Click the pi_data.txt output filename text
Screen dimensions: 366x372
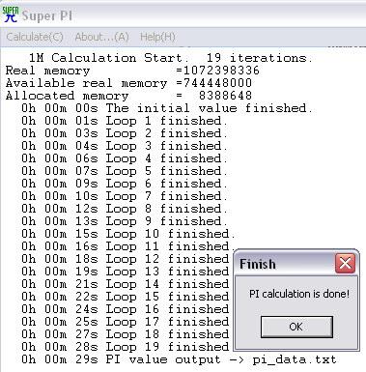[x=295, y=359]
